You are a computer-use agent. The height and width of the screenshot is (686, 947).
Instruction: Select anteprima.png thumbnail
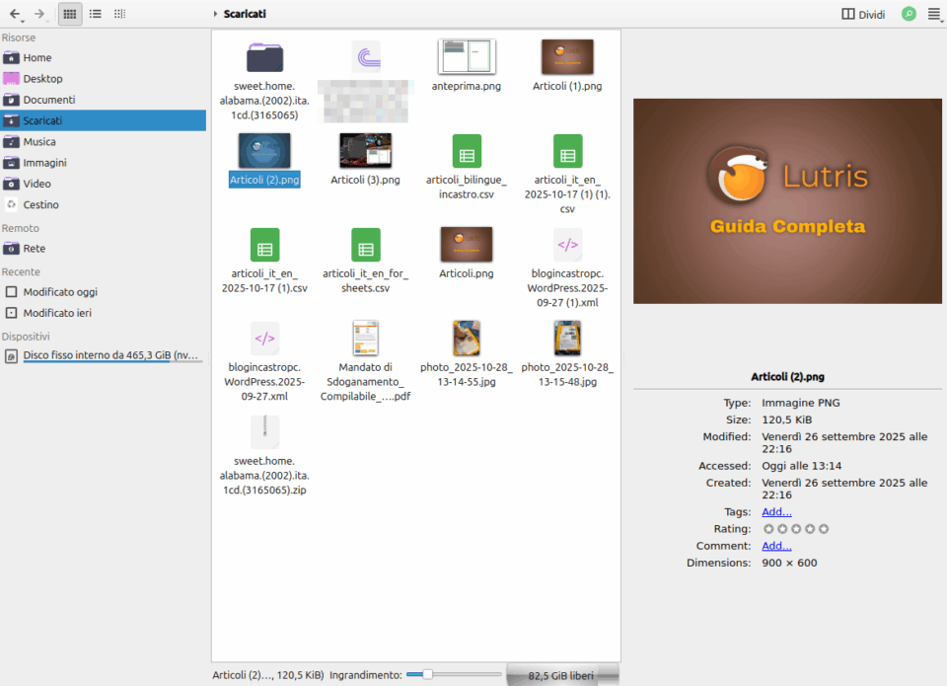coord(467,57)
